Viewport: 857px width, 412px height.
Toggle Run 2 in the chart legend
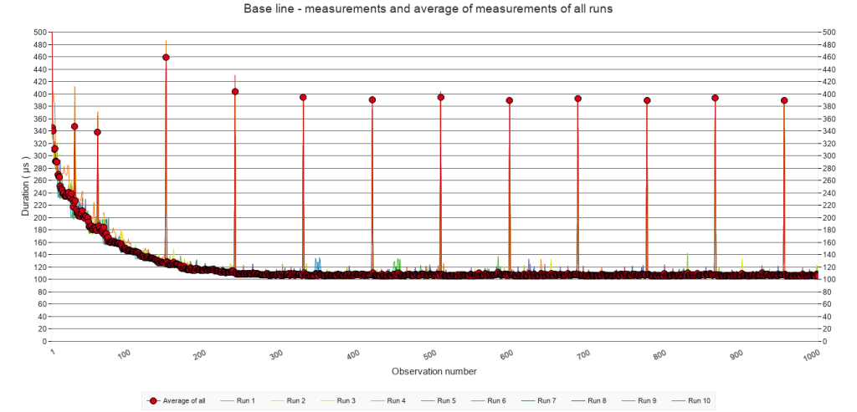pos(295,401)
